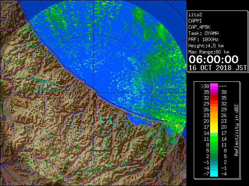Click the ">38" legend value
The height and width of the screenshot is (186, 249).
click(205, 86)
